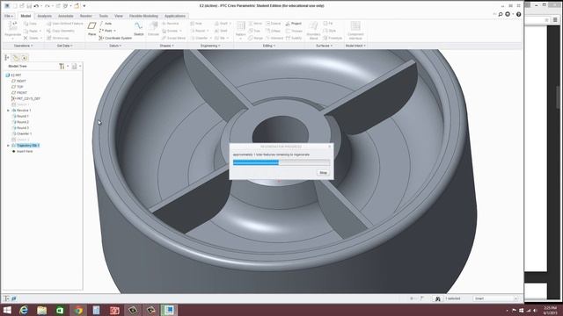Select Round 3 in the model tree
The width and height of the screenshot is (563, 316).
point(20,128)
